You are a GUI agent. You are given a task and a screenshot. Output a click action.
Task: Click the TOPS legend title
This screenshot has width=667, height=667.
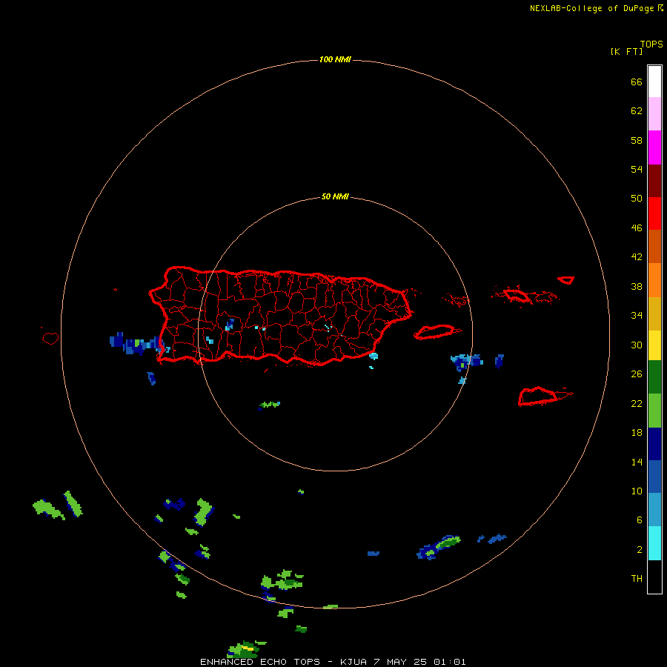pos(651,44)
